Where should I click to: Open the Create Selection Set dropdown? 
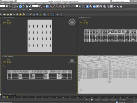point(72,6)
